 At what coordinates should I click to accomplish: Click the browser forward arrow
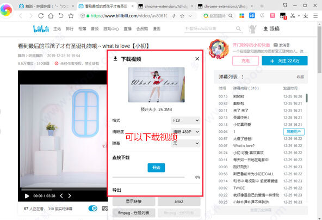click(31, 16)
